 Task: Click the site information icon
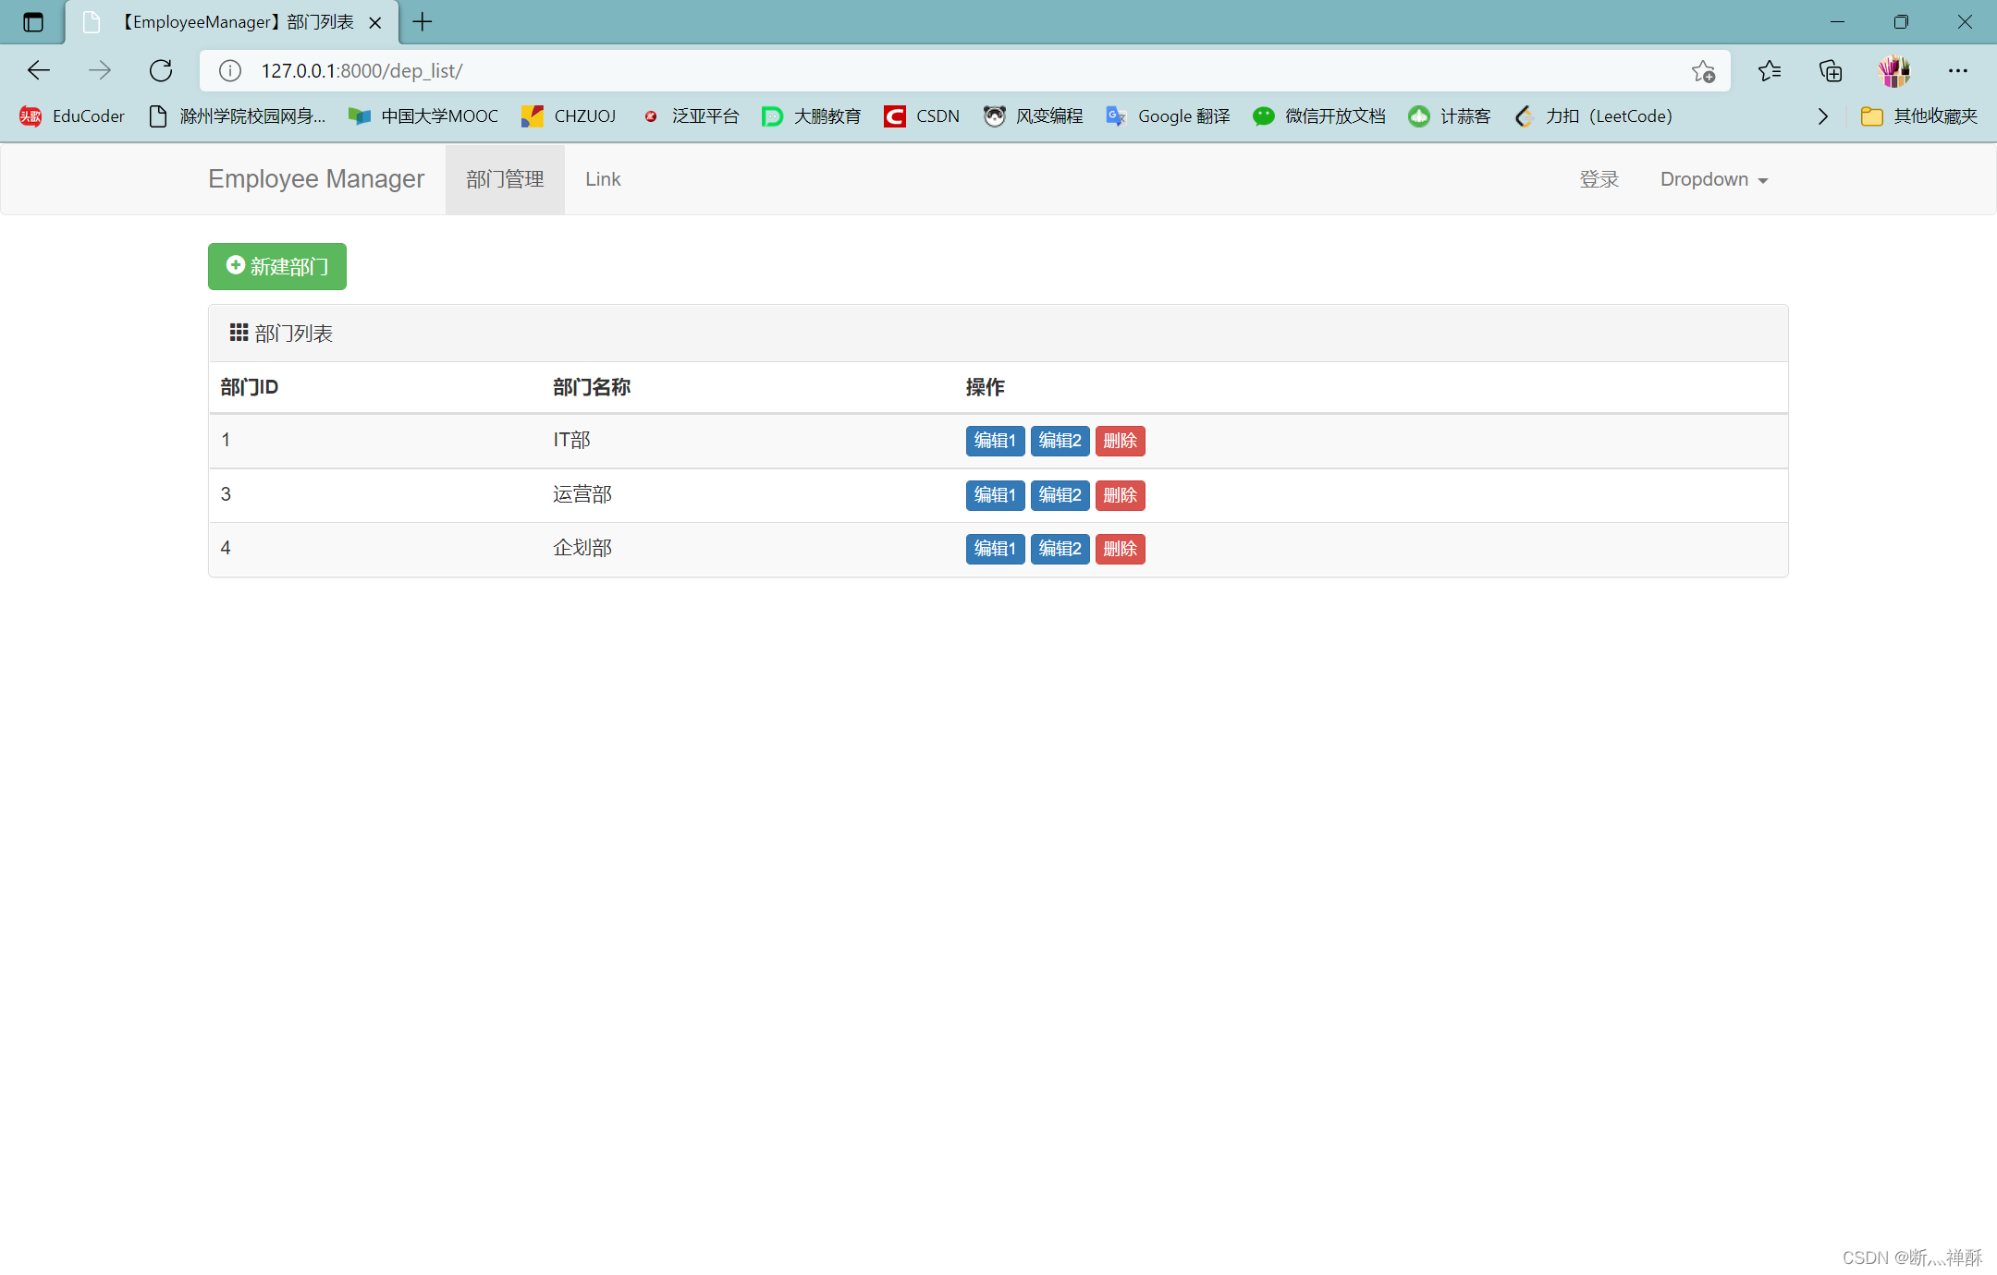click(230, 70)
